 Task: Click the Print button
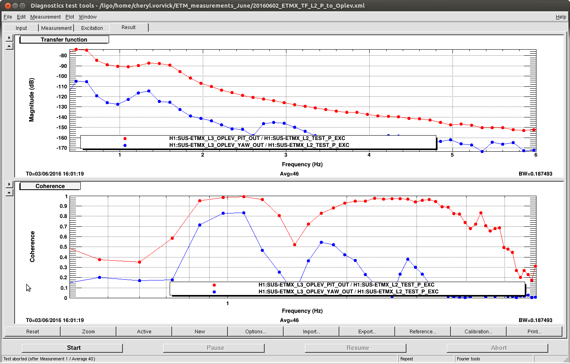pos(534,331)
